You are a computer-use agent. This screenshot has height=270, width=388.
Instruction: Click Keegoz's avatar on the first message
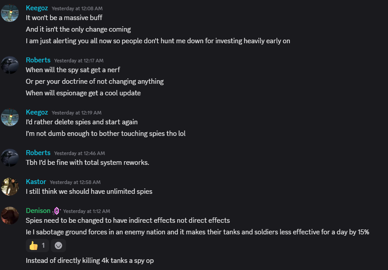point(10,13)
